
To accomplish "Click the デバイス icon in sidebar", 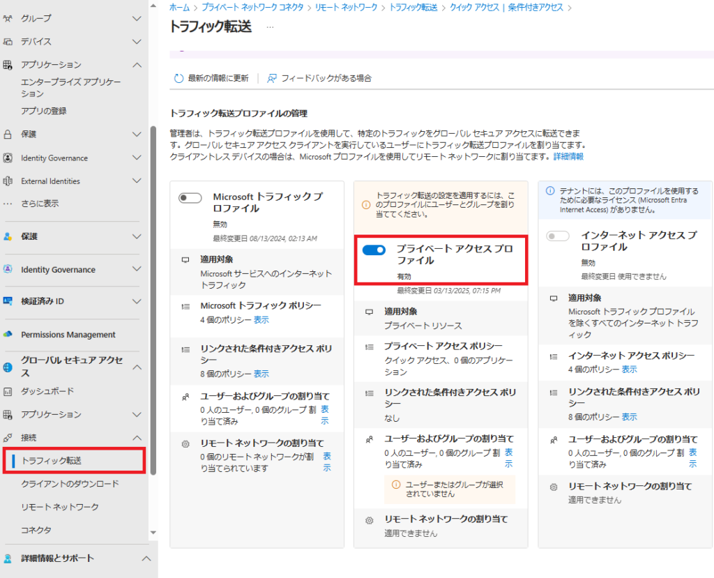I will 8,42.
